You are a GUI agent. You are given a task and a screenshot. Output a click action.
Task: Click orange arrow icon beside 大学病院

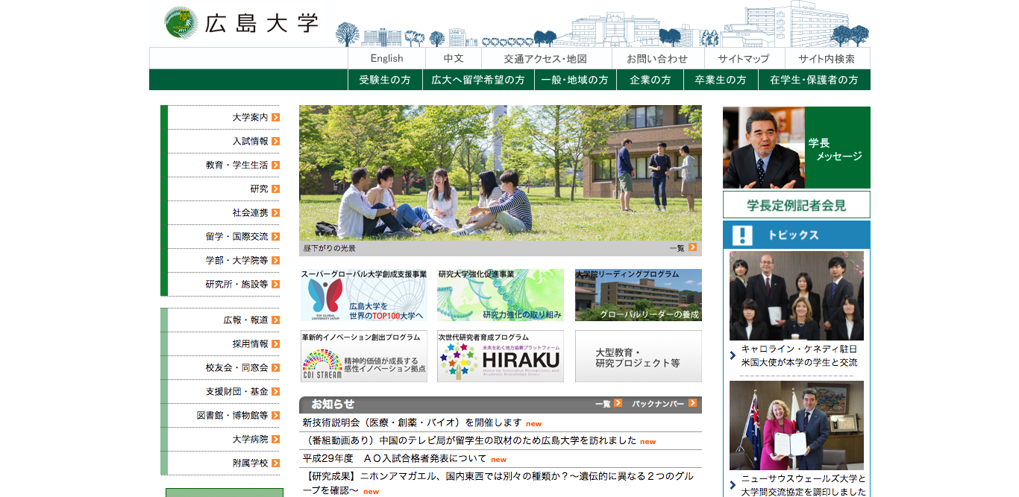coord(276,440)
